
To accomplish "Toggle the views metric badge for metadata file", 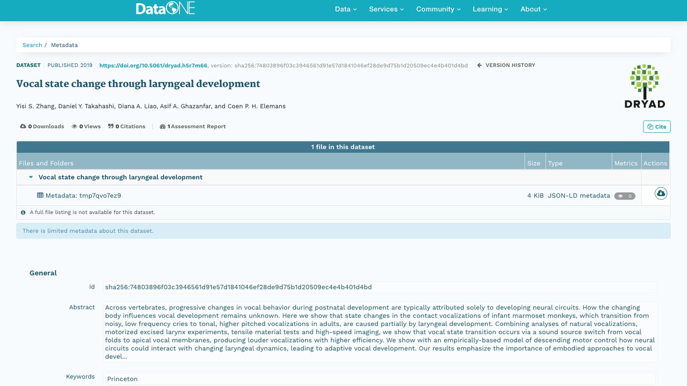I will pyautogui.click(x=625, y=196).
